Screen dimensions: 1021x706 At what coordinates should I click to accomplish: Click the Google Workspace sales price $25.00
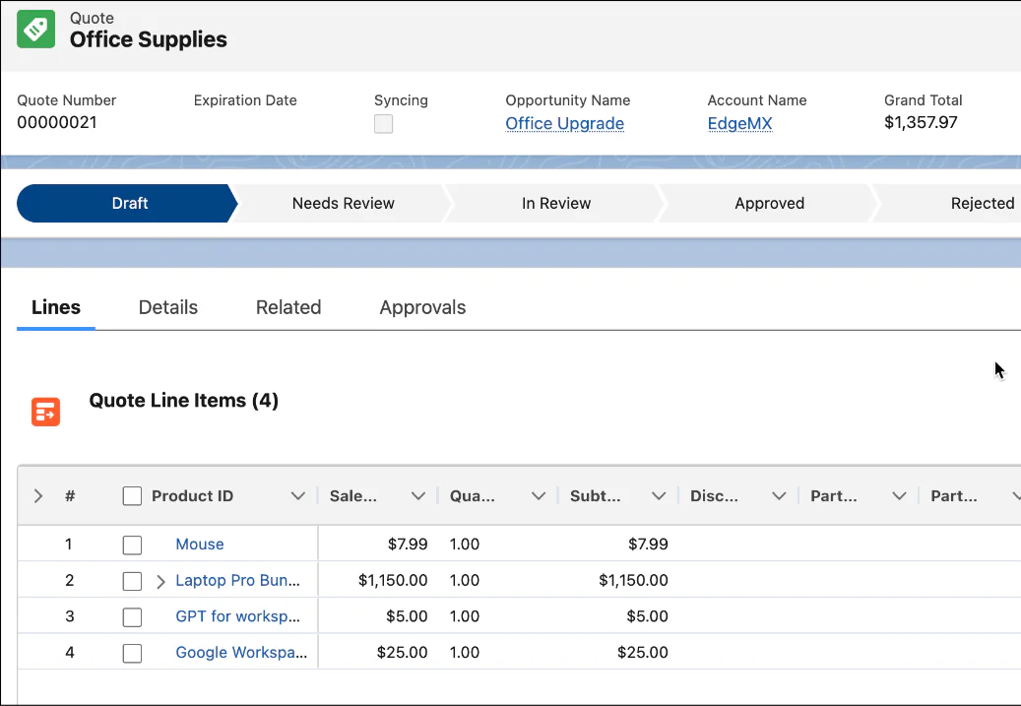pos(403,652)
